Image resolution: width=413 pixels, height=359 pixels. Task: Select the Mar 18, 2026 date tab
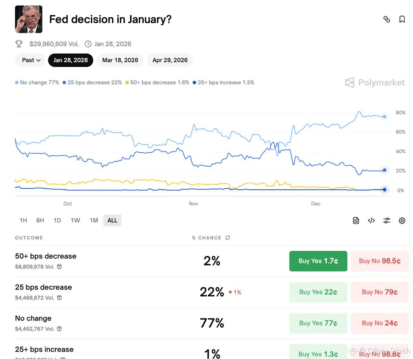pyautogui.click(x=120, y=60)
